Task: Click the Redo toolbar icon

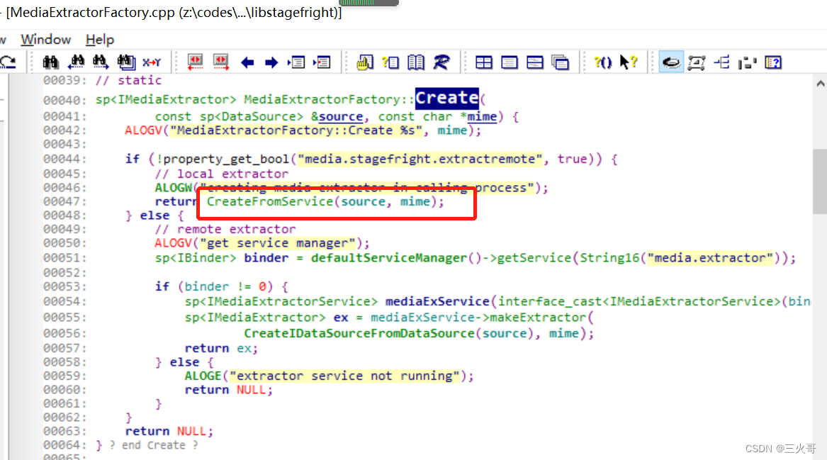Action: [8, 62]
